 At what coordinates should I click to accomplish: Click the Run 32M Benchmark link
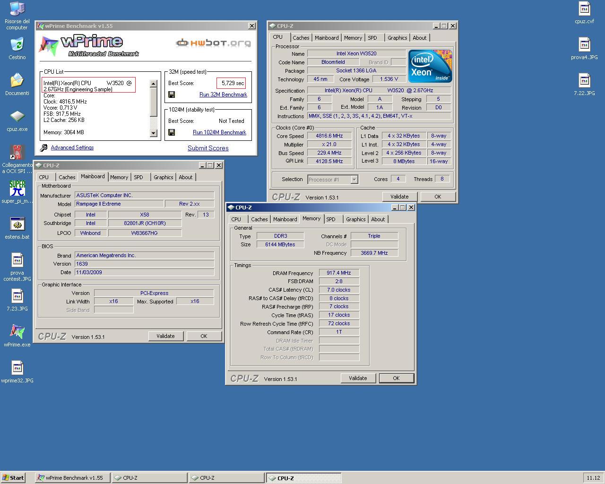223,95
